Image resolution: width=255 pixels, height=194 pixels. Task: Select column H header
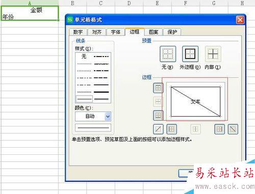pos(242,3)
